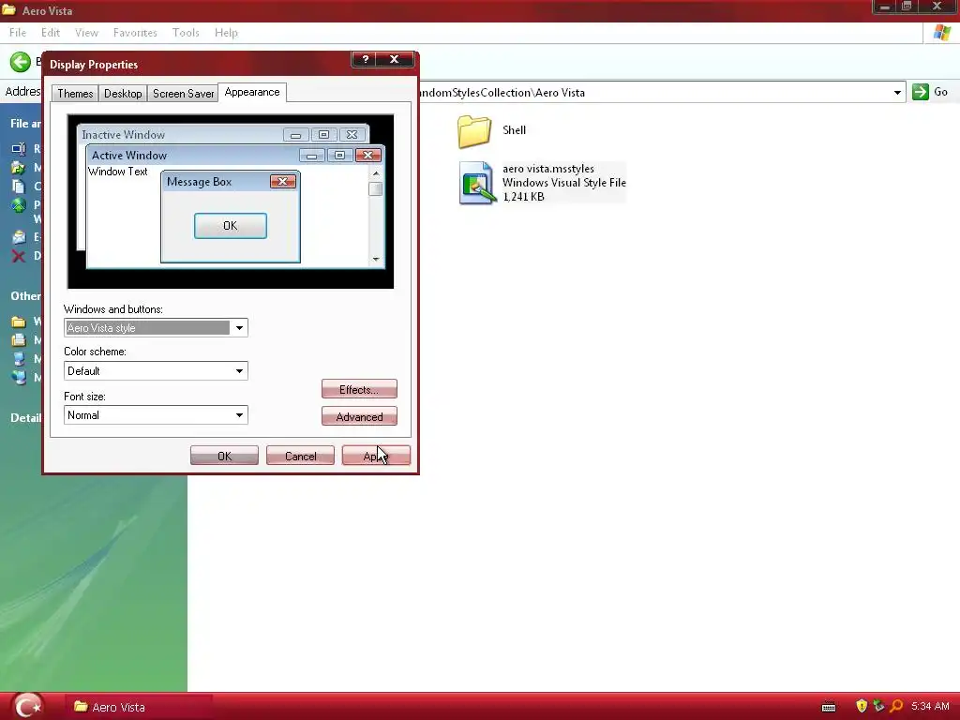The height and width of the screenshot is (720, 960).
Task: Close the Display Properties dialog
Action: [394, 59]
